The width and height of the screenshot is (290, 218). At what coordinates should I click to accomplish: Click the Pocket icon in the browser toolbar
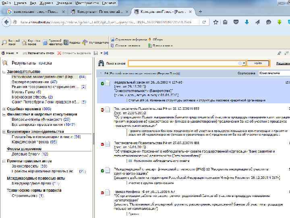[236, 22]
